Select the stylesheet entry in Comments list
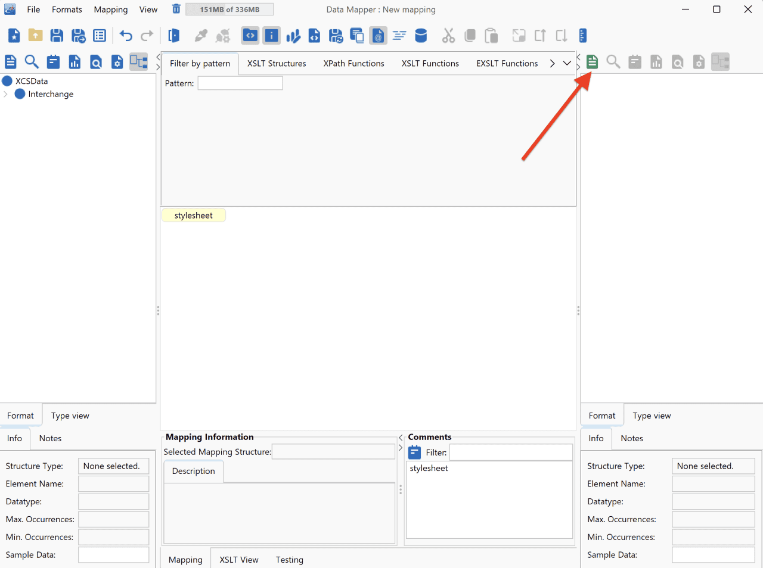This screenshot has width=763, height=568. point(429,468)
